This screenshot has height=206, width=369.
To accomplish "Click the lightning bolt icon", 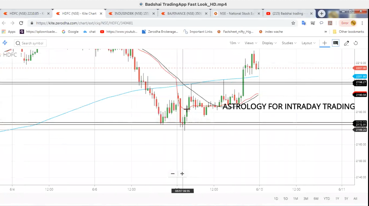I will [x=5, y=43].
